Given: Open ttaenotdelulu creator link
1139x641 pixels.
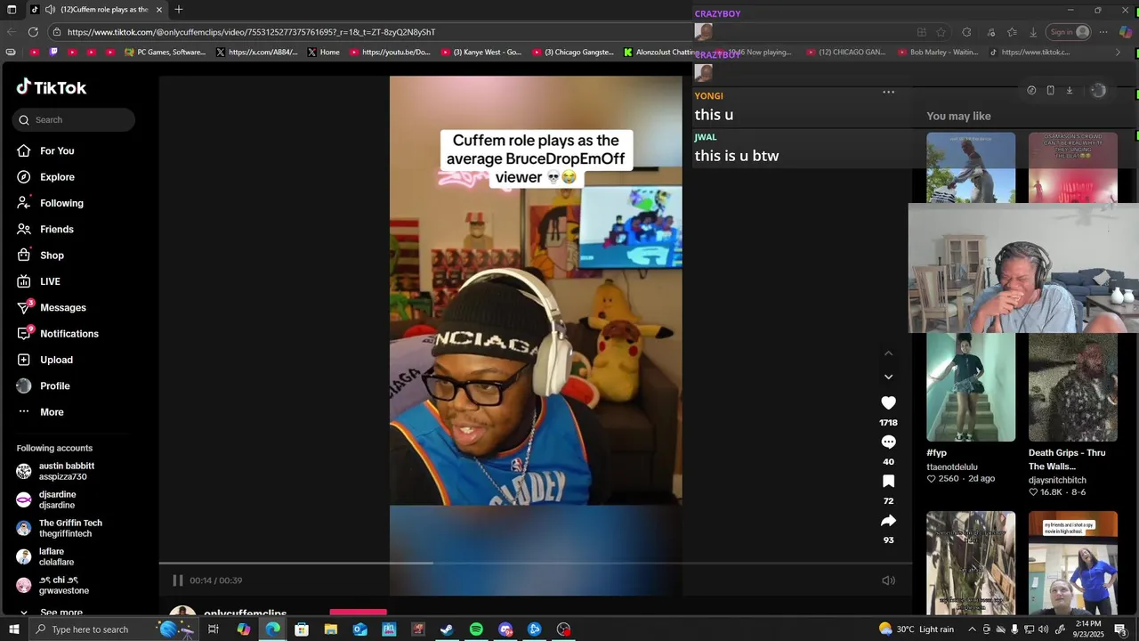Looking at the screenshot, I should 952,467.
